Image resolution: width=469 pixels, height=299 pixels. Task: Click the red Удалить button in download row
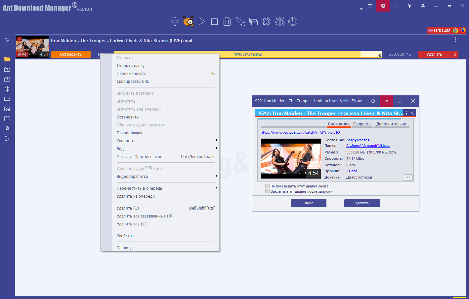pyautogui.click(x=434, y=54)
